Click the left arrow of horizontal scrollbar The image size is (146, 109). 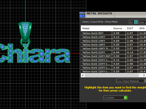[x=83, y=75]
